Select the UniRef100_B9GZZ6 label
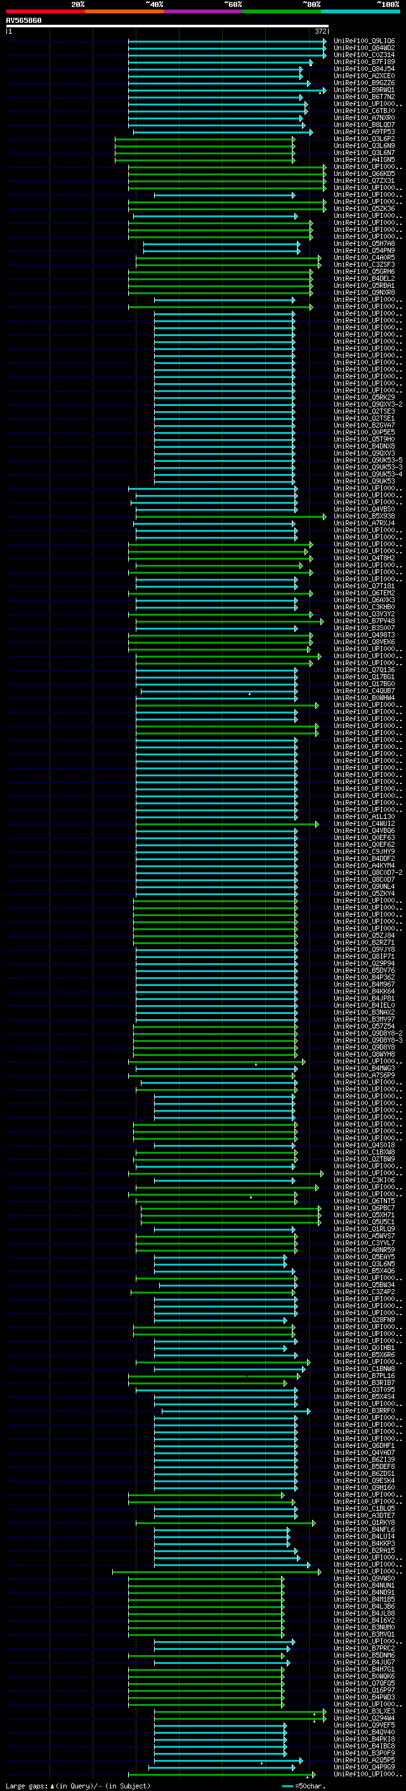The width and height of the screenshot is (406, 1791). (364, 83)
